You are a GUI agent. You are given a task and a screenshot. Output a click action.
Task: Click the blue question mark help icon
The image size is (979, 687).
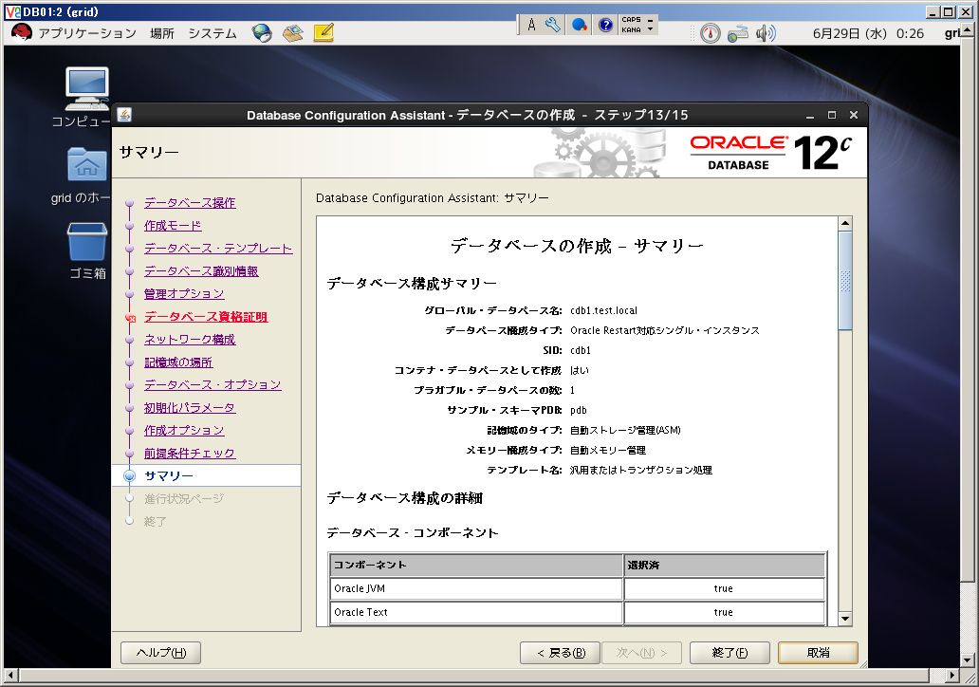(x=605, y=25)
